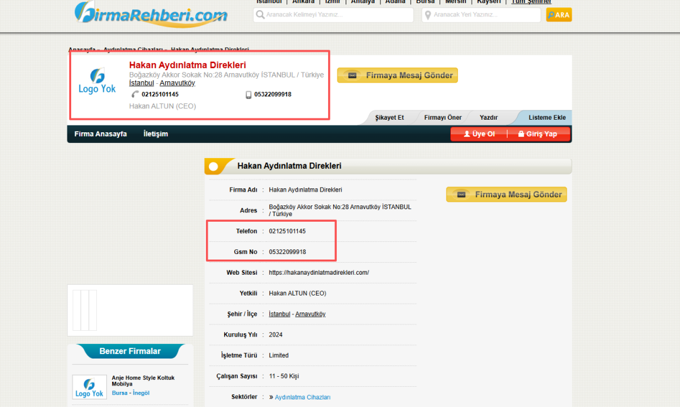
Task: Click the Aydınlatma Cihazları breadcrumb link
Action: 133,50
